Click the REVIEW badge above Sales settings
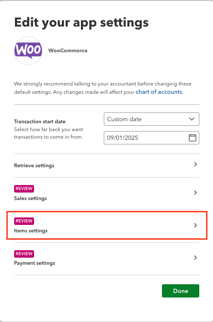The image size is (213, 322). [x=24, y=188]
